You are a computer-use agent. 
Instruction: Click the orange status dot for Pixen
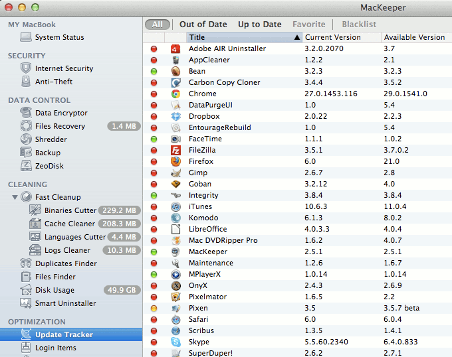tap(154, 308)
